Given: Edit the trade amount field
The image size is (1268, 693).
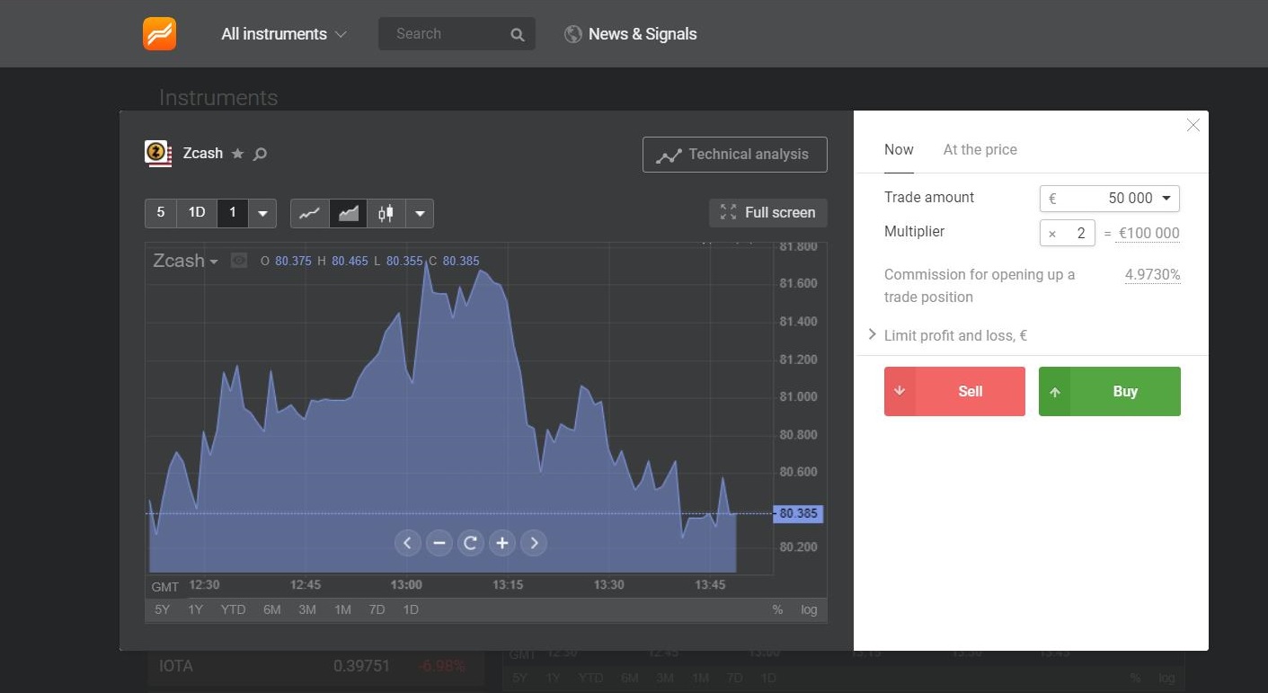Looking at the screenshot, I should (1104, 198).
